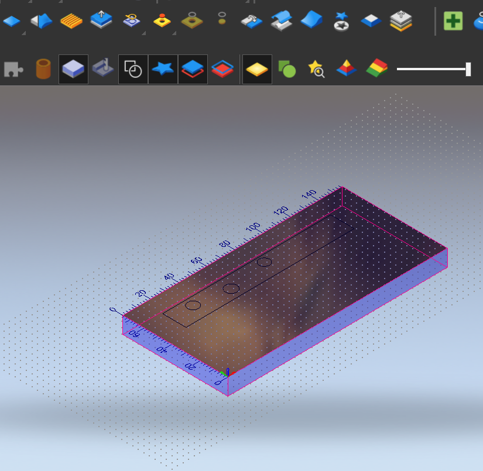The image size is (483, 471).
Task: Select the leftmost circle on the part
Action: [193, 305]
